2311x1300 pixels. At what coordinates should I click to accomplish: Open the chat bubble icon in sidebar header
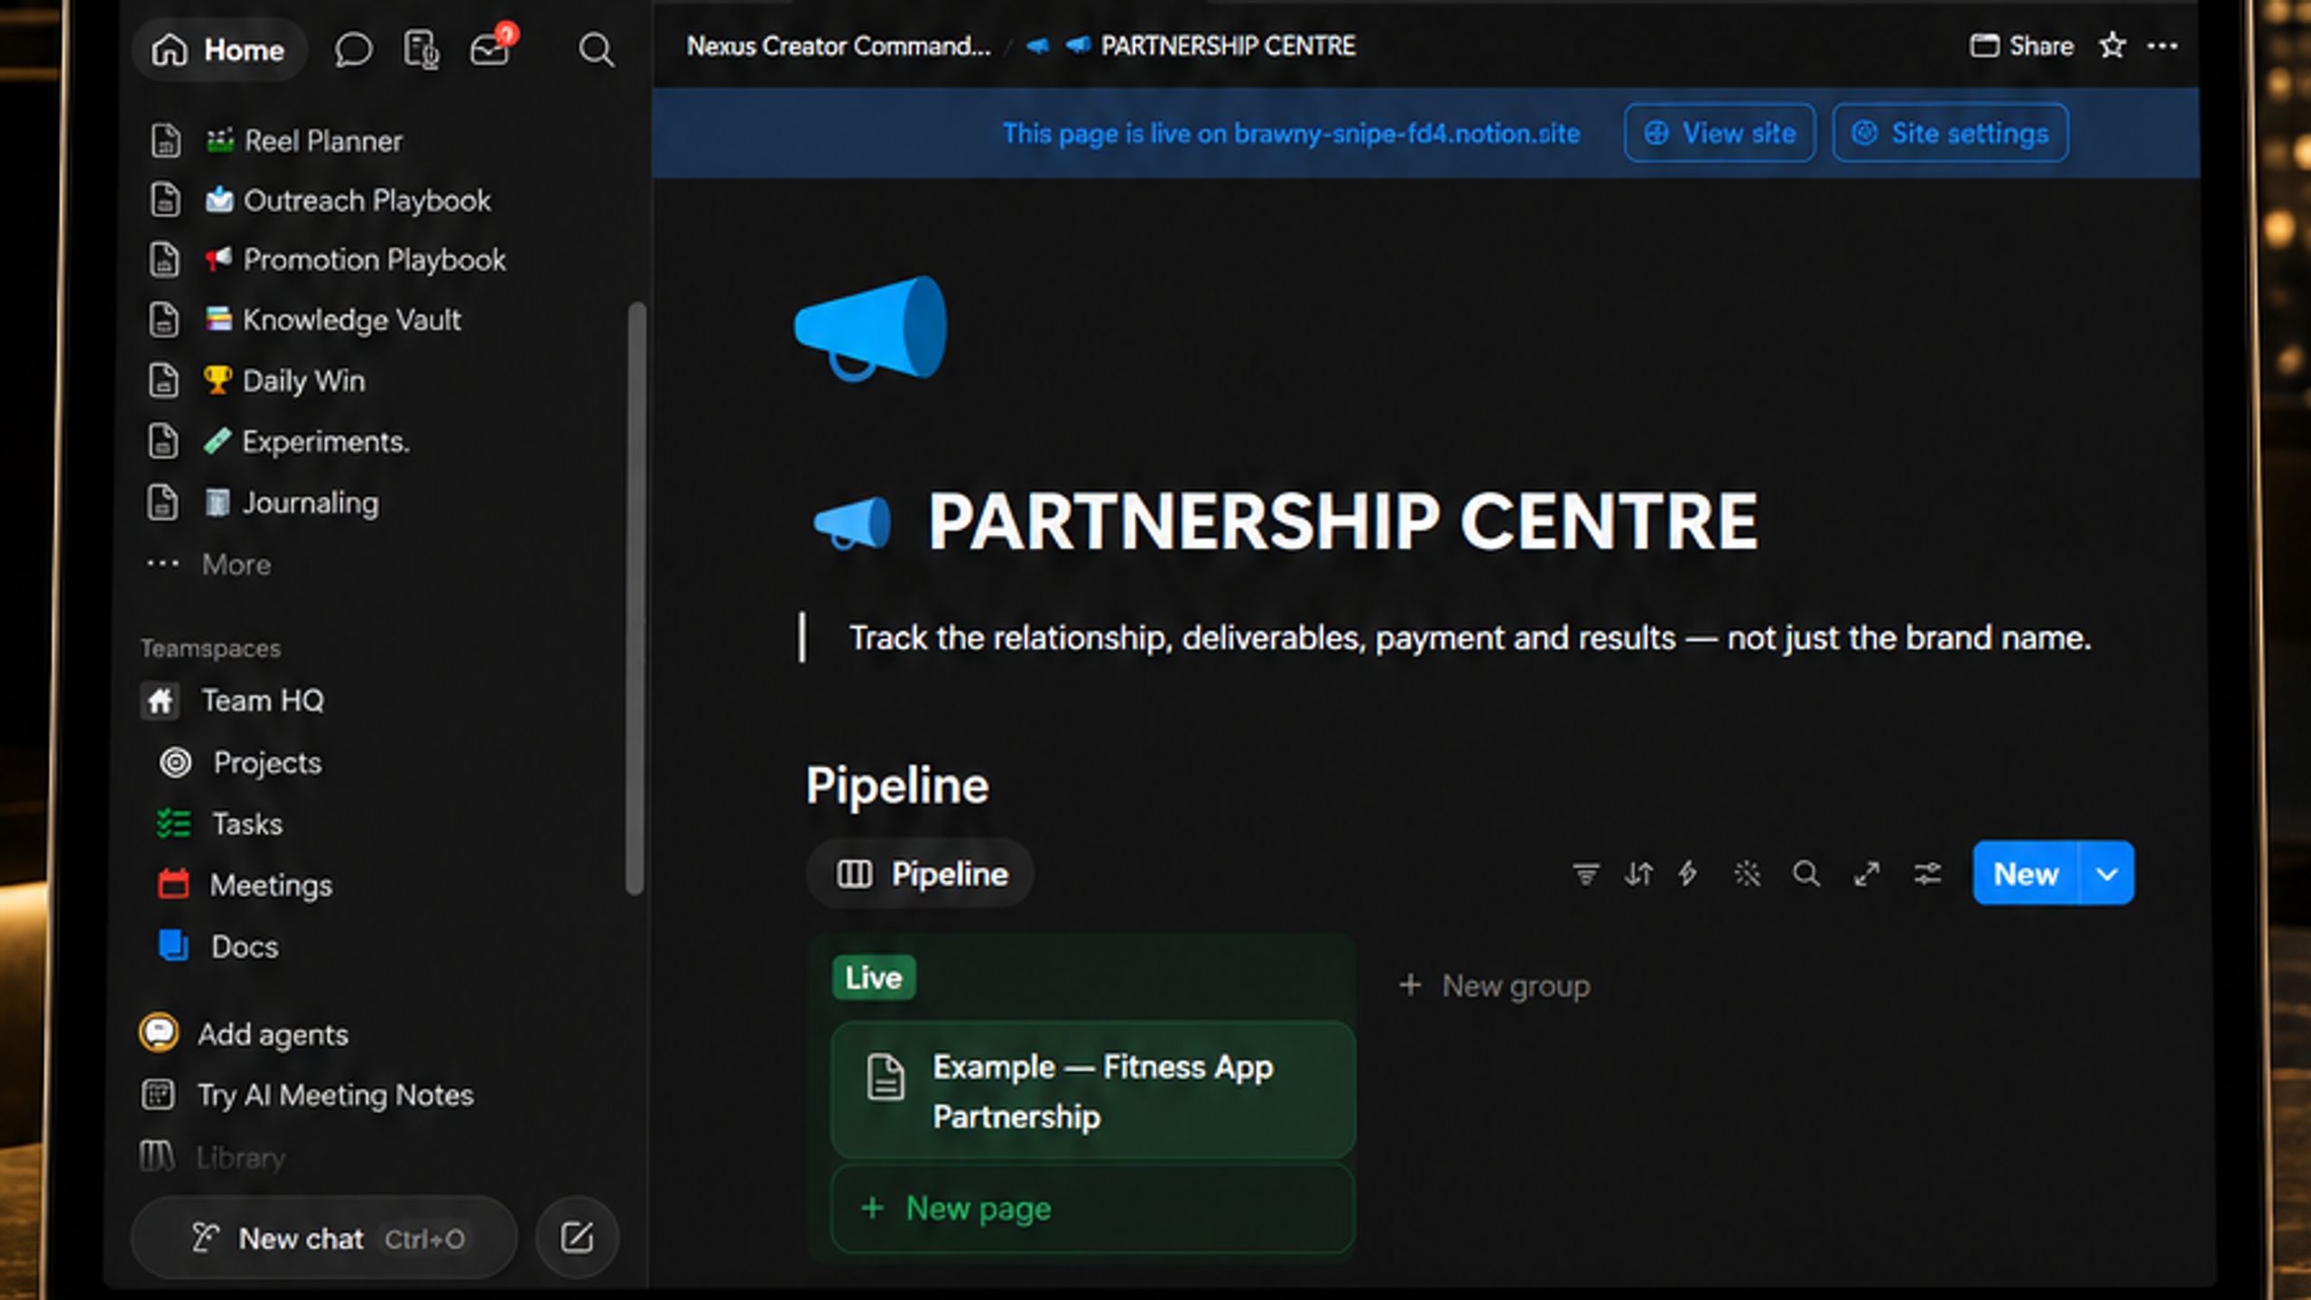click(x=353, y=50)
